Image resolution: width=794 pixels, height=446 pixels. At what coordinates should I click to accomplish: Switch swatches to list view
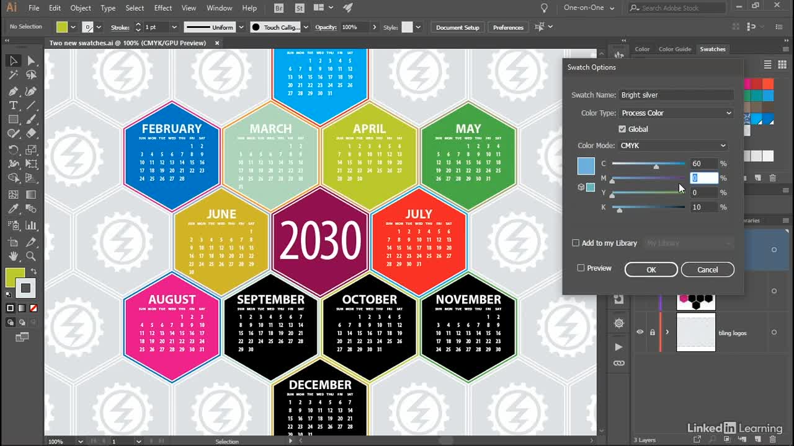[767, 64]
